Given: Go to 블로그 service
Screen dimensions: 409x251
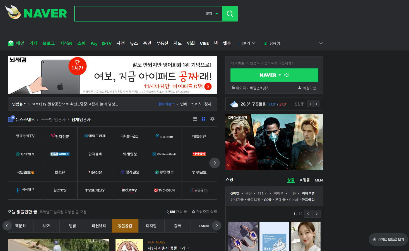Looking at the screenshot, I should (x=49, y=43).
